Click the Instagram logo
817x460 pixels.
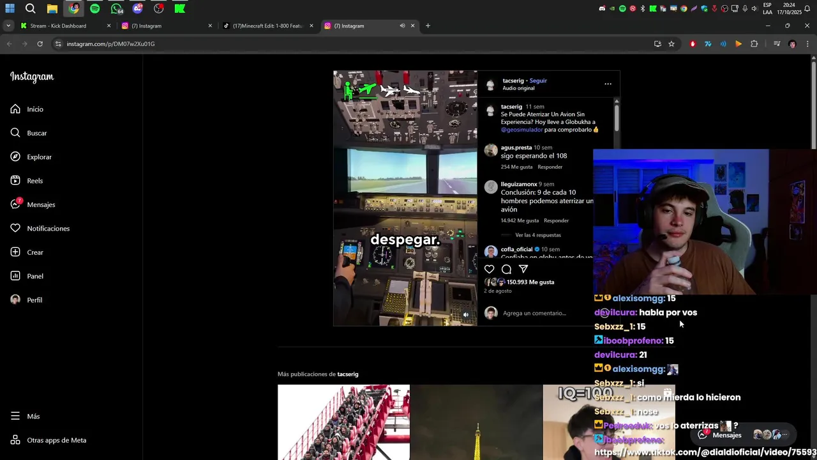(x=32, y=77)
